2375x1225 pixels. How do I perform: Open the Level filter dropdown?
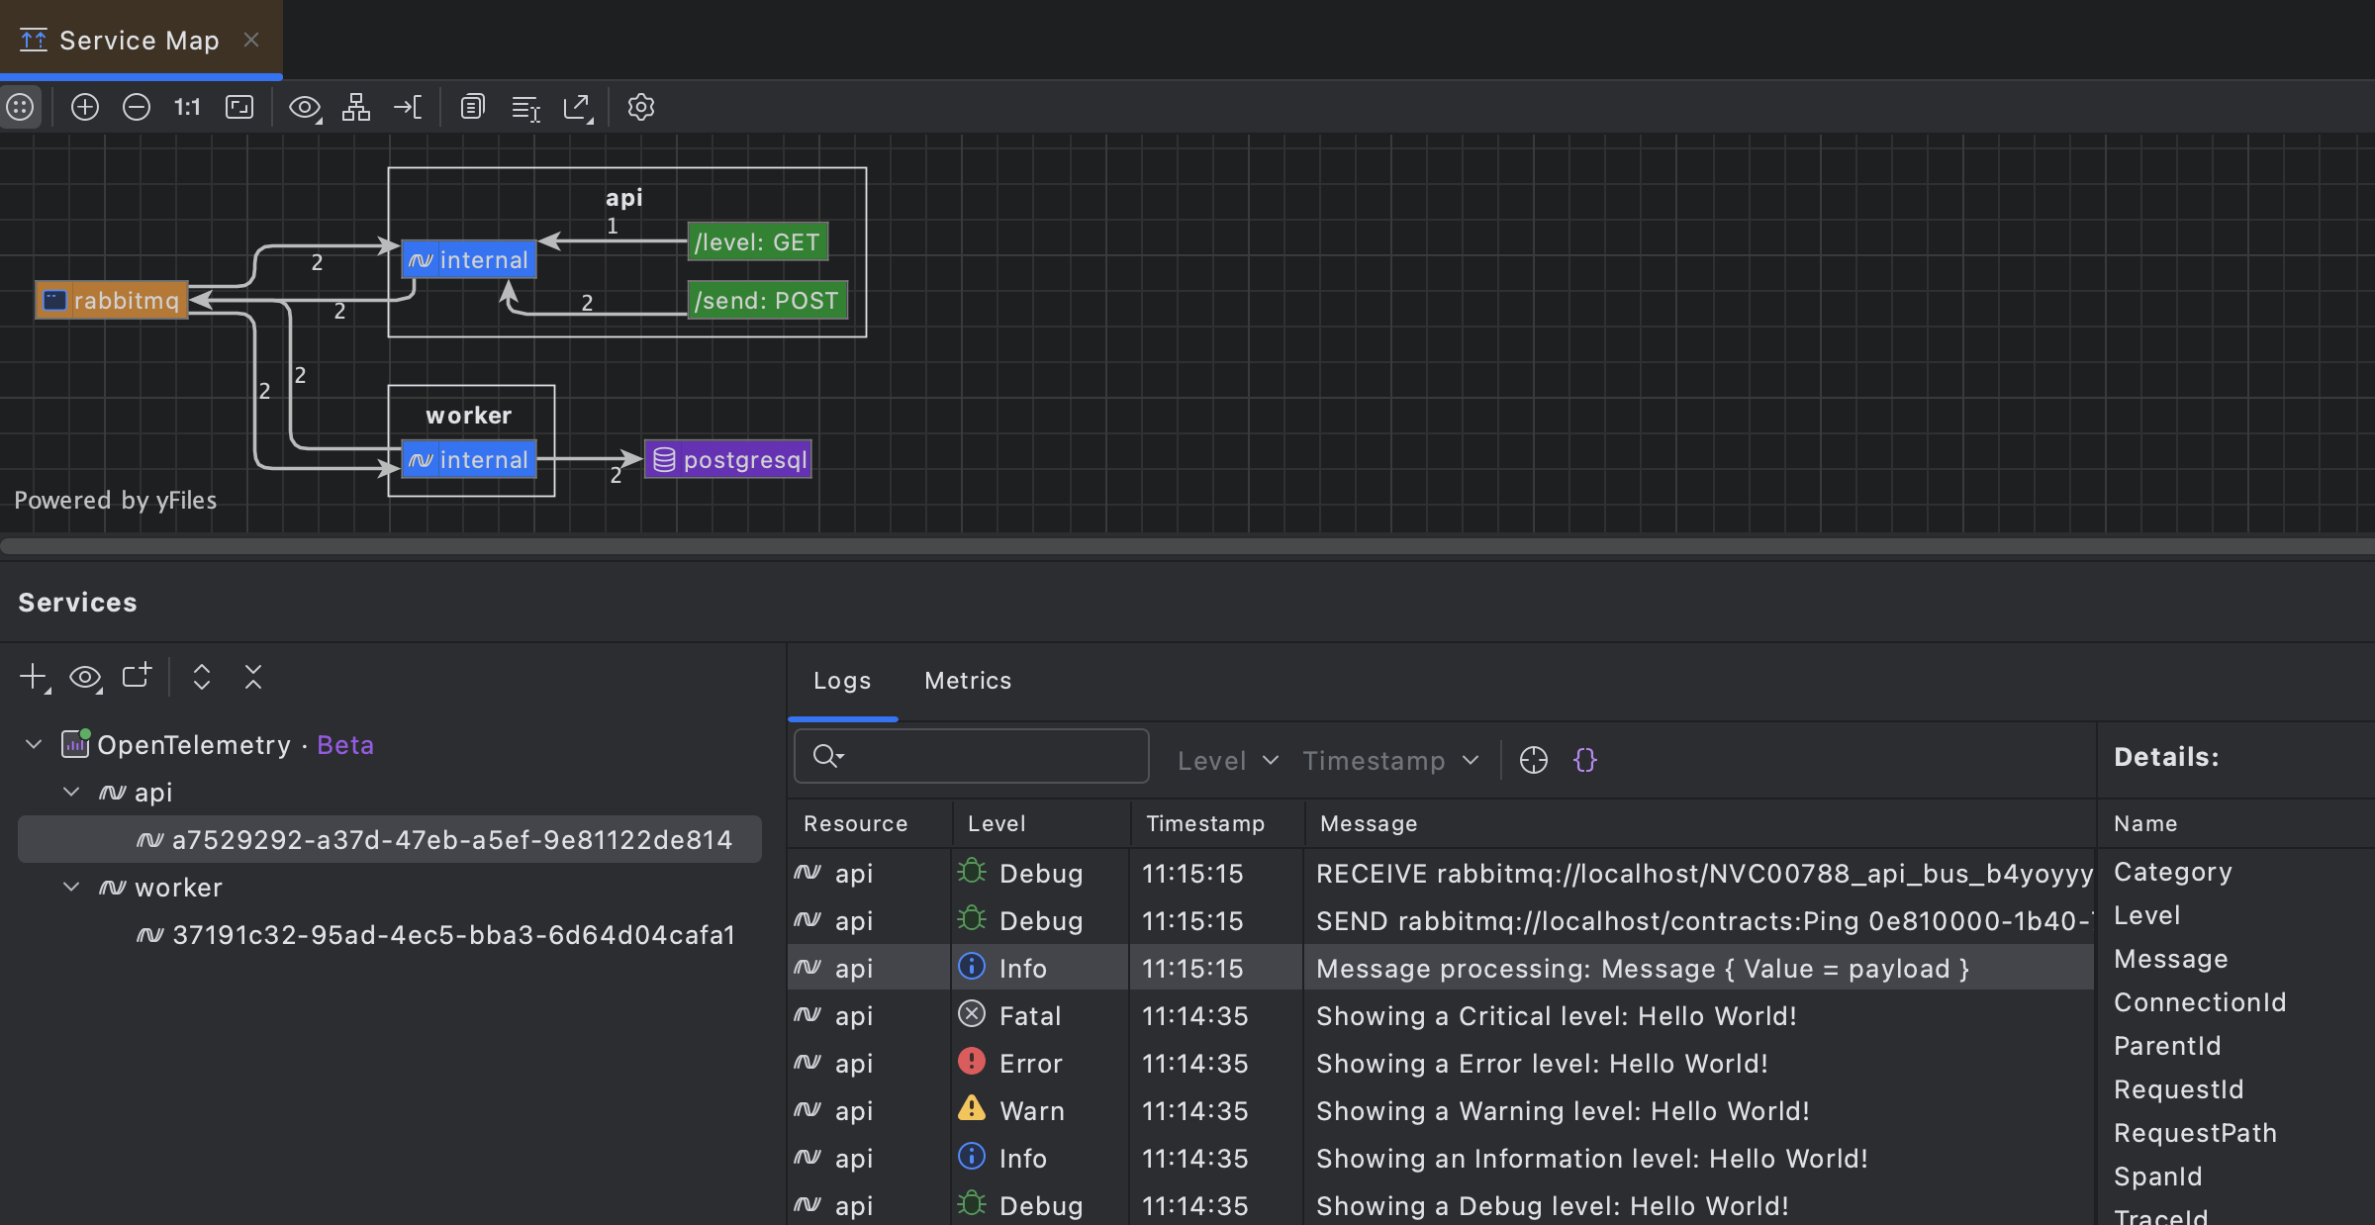[x=1227, y=760]
